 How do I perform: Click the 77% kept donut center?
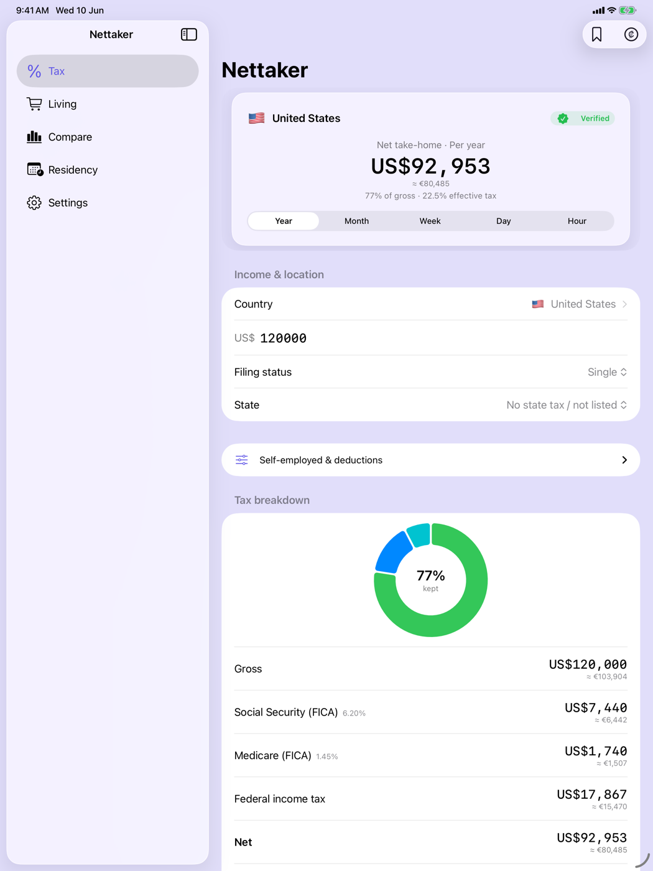(430, 580)
